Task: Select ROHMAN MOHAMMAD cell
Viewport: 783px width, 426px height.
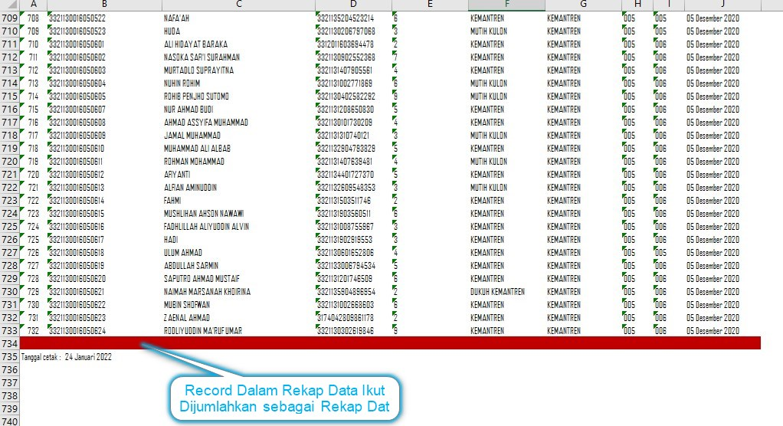Action: click(x=239, y=162)
